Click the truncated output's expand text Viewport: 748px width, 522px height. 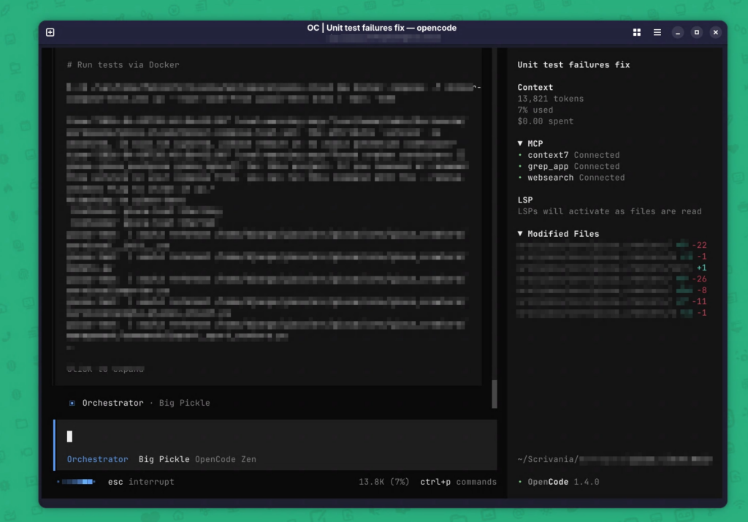point(105,369)
